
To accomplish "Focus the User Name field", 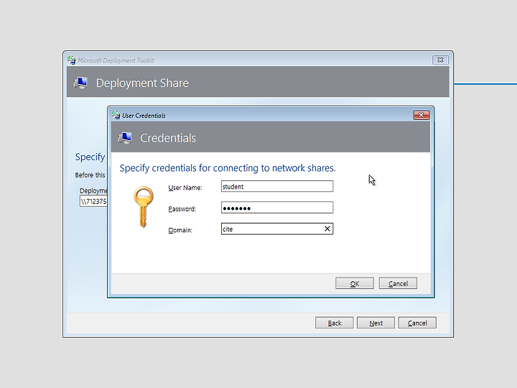I will click(277, 186).
